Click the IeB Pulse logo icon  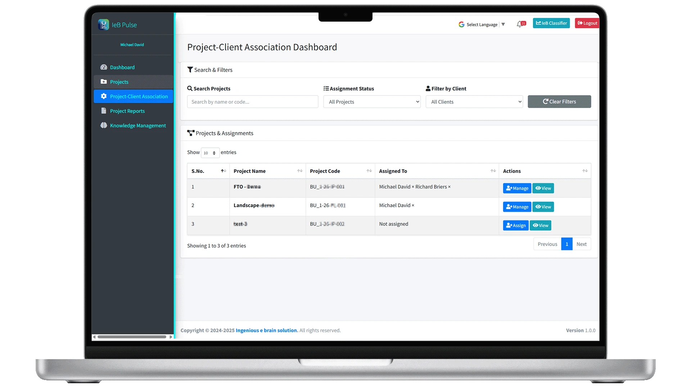coord(104,24)
